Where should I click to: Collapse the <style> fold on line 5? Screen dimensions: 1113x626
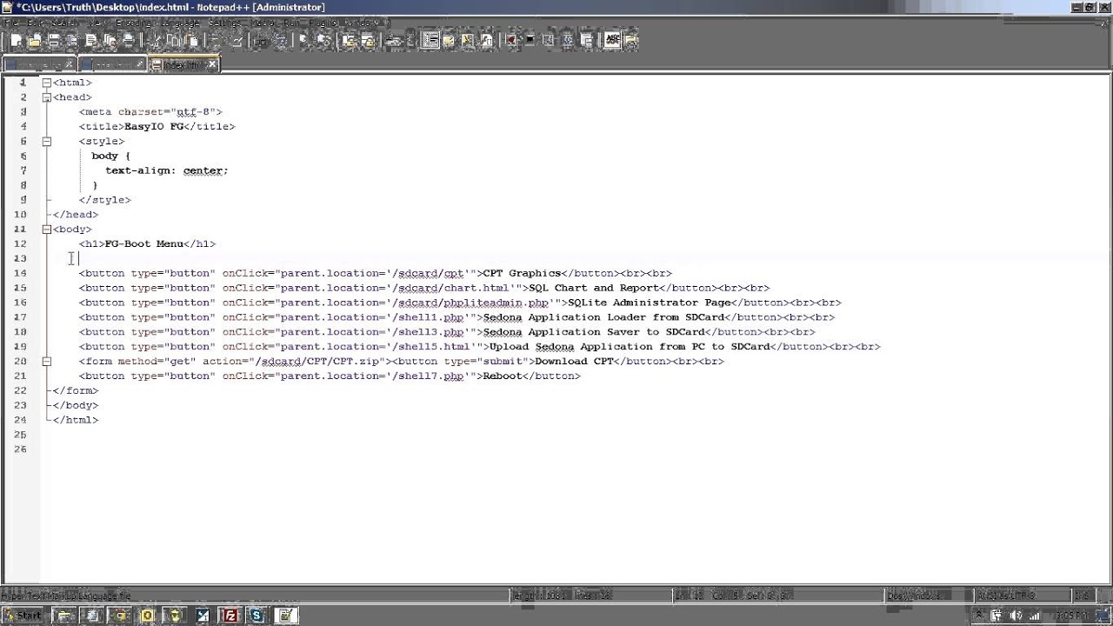[46, 141]
